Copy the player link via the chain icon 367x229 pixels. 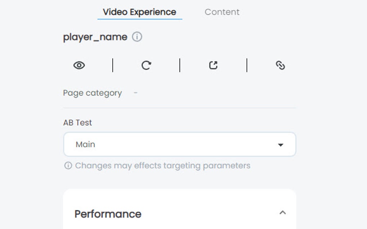pos(280,65)
